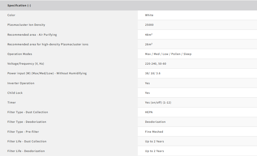Click the HEPA filter type value
The height and width of the screenshot is (156, 257).
click(x=149, y=112)
